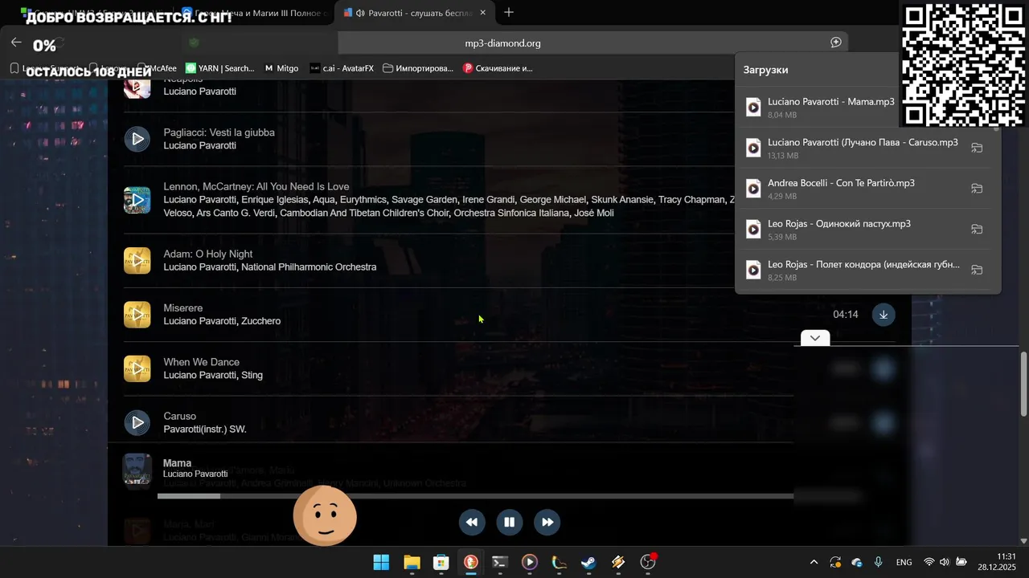Open the YARN | Search bookmark

[220, 68]
